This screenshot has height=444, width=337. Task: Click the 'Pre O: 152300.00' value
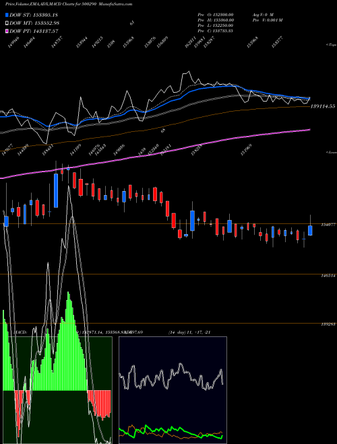point(216,14)
